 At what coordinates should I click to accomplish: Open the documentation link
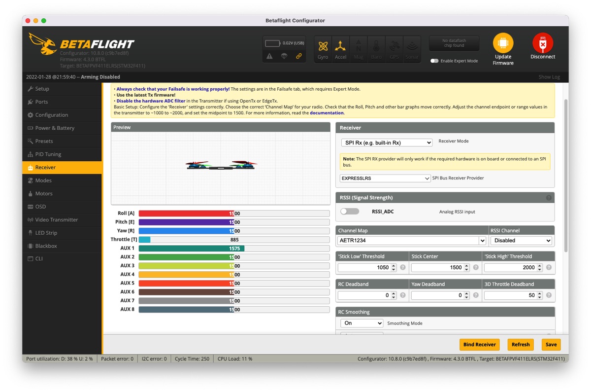[327, 113]
